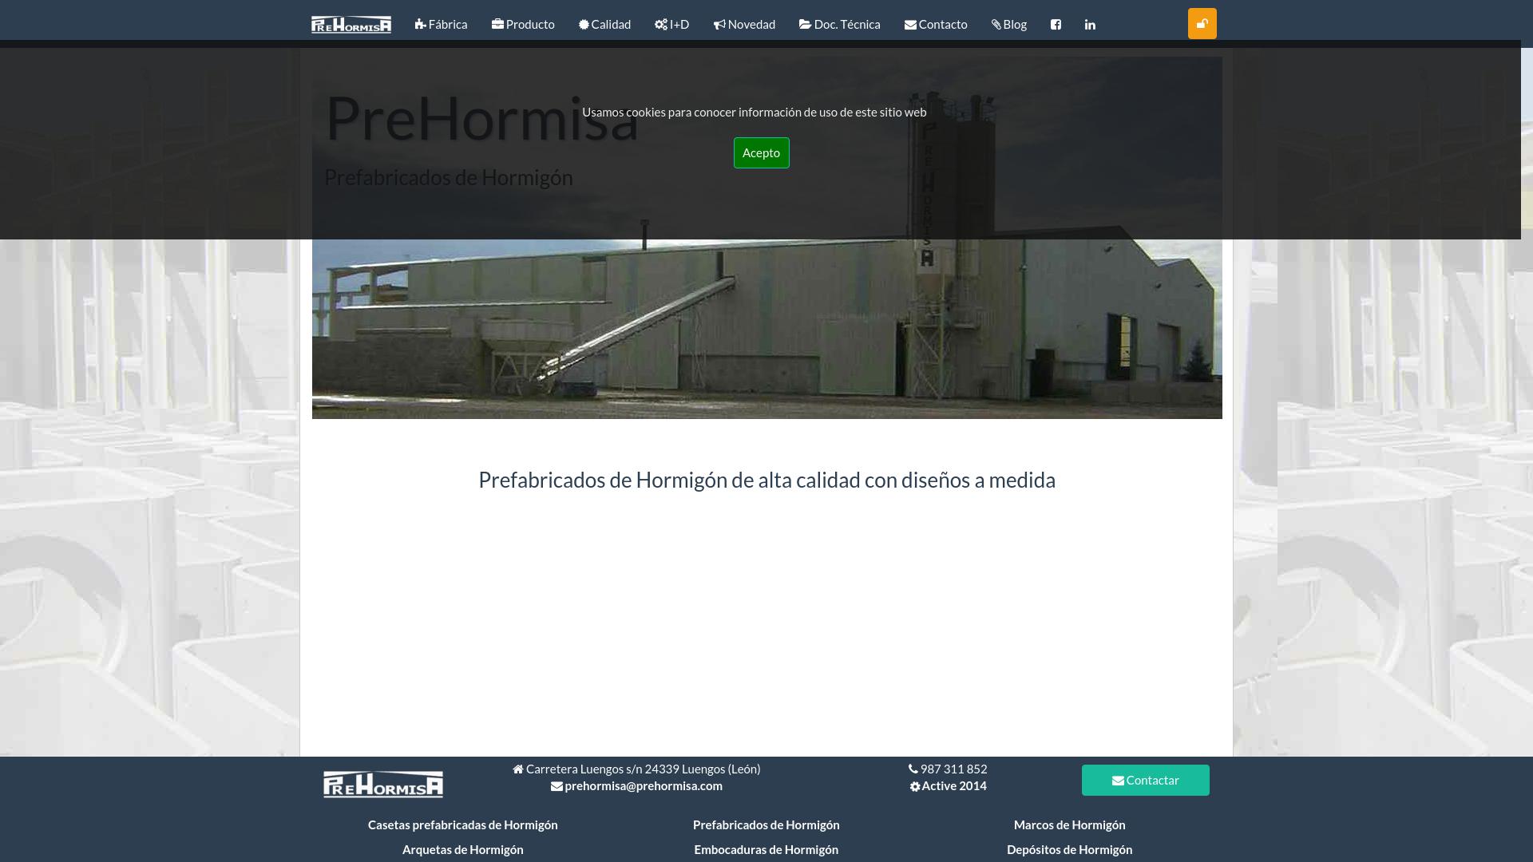Click the footer PreHormisa logo
The image size is (1533, 862).
[x=383, y=785]
